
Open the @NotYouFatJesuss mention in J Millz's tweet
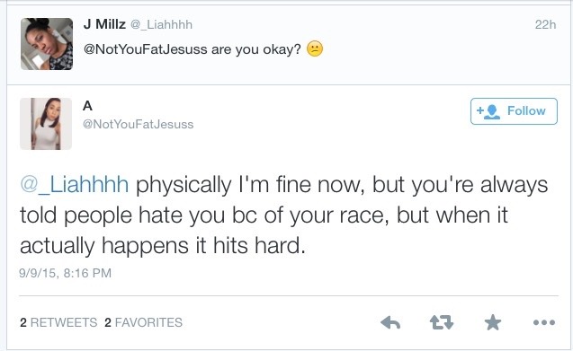146,49
